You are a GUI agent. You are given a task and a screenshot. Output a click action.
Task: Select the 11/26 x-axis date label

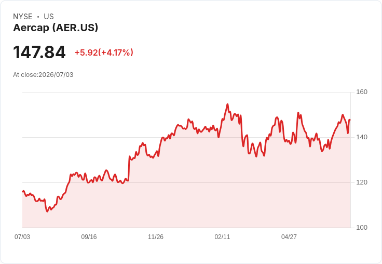[156, 236]
